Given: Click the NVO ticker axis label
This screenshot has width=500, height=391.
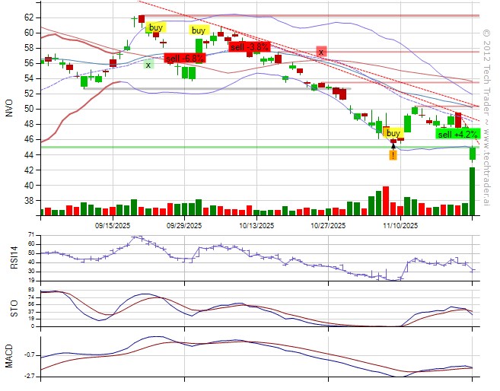Looking at the screenshot, I should pos(9,109).
